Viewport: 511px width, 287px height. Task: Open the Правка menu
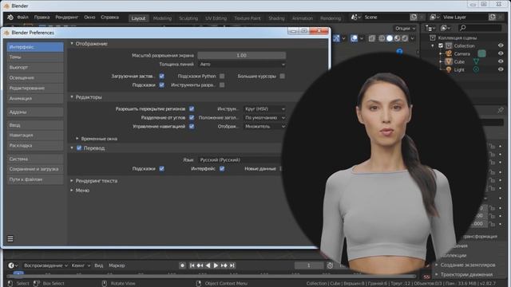pos(42,18)
